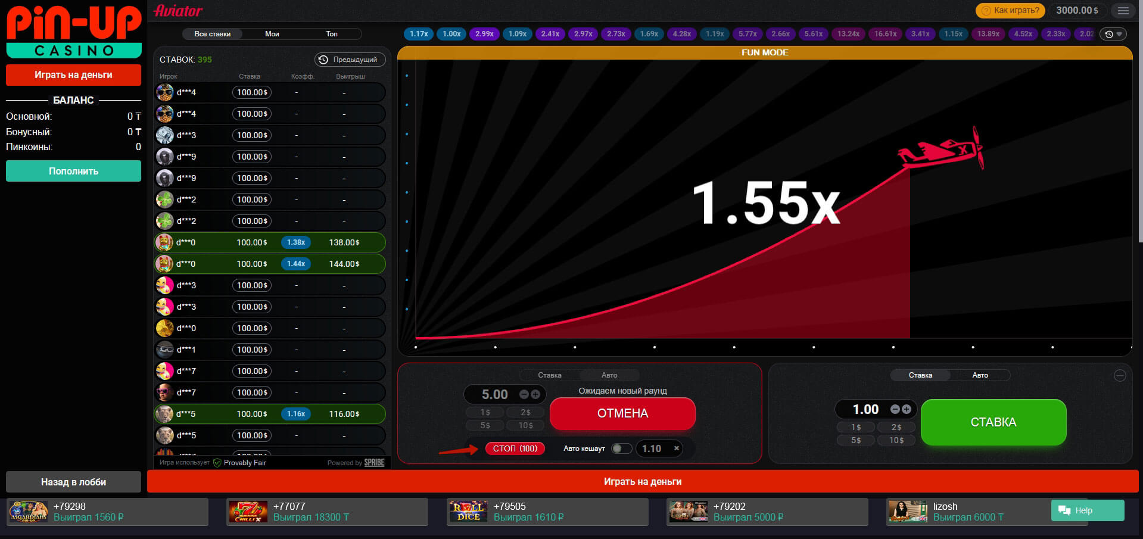This screenshot has height=539, width=1143.
Task: Select the Ставка tab in the 5.00 bet panel
Action: (x=549, y=375)
